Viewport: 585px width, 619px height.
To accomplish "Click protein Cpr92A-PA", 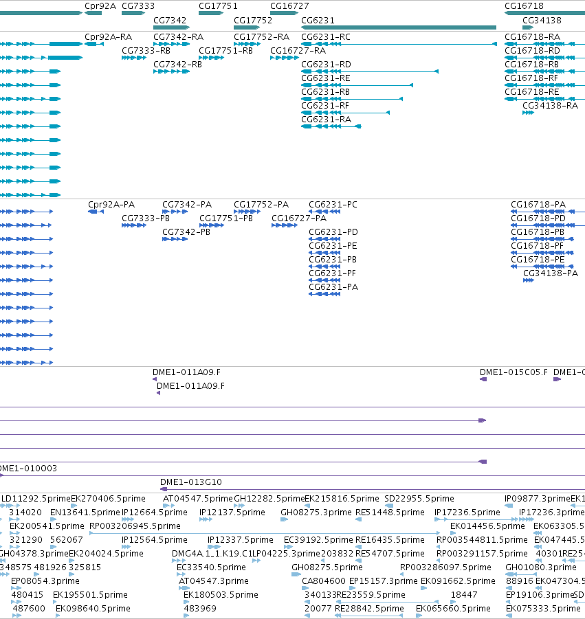I will [x=111, y=205].
